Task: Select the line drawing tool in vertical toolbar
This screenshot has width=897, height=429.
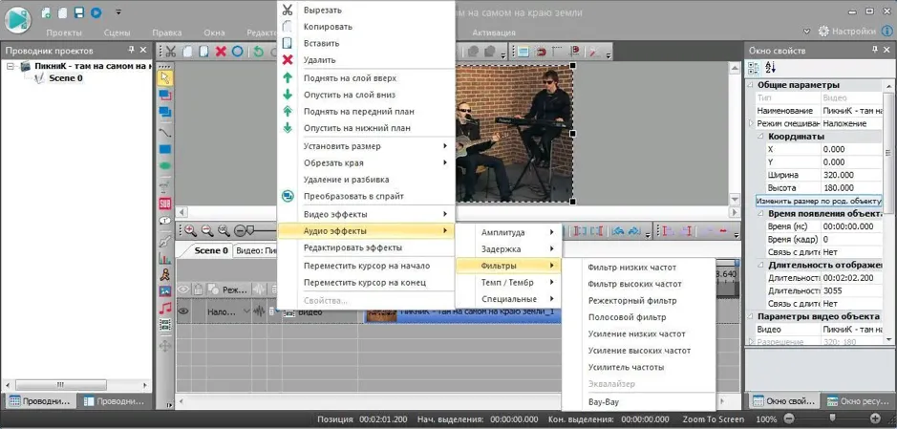Action: (164, 132)
